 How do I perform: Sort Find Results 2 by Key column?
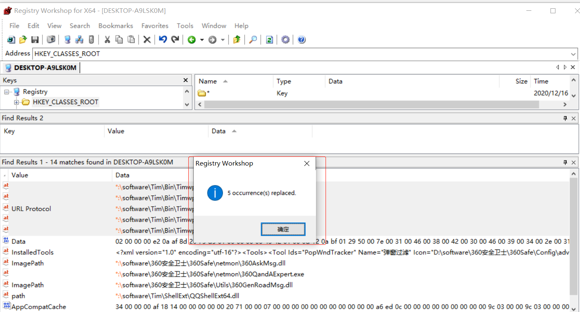click(52, 131)
